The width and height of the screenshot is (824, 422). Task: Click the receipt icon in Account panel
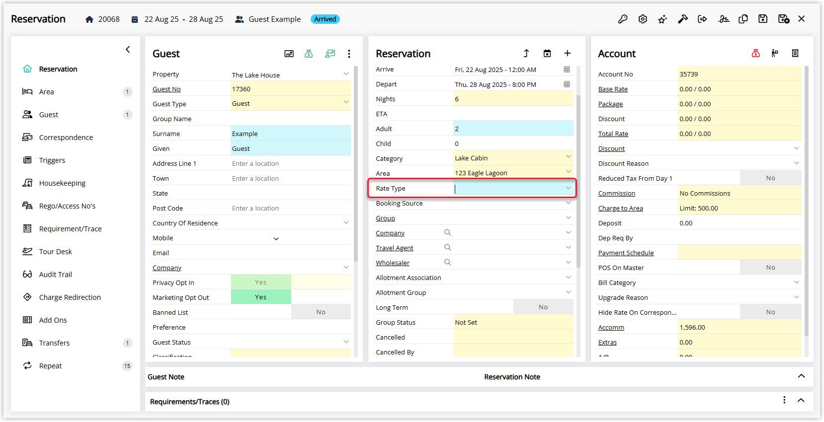[x=795, y=53]
